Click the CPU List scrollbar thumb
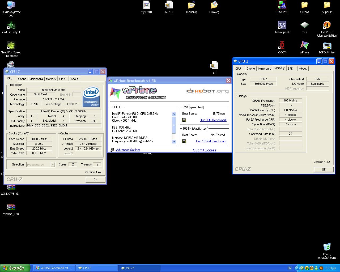 point(174,125)
